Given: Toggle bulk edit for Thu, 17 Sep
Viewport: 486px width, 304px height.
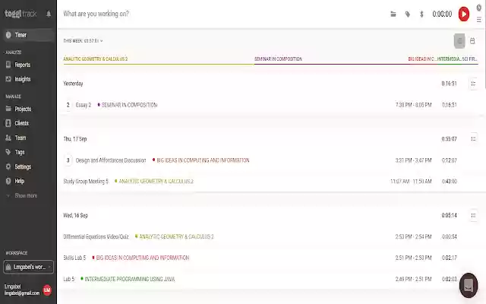Looking at the screenshot, I should 473,138.
